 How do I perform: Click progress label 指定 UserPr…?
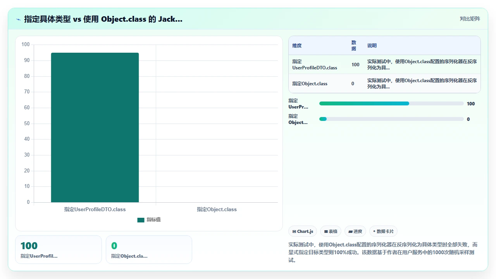[x=298, y=104]
